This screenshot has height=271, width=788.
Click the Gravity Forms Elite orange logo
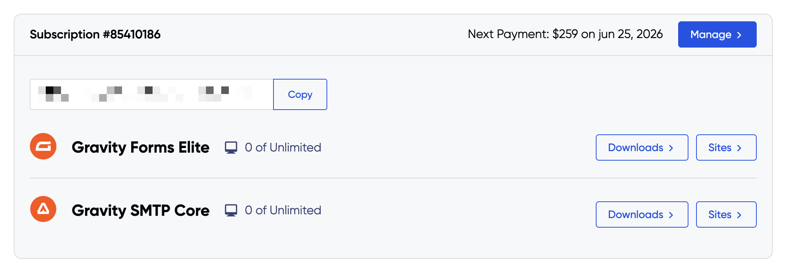(43, 147)
